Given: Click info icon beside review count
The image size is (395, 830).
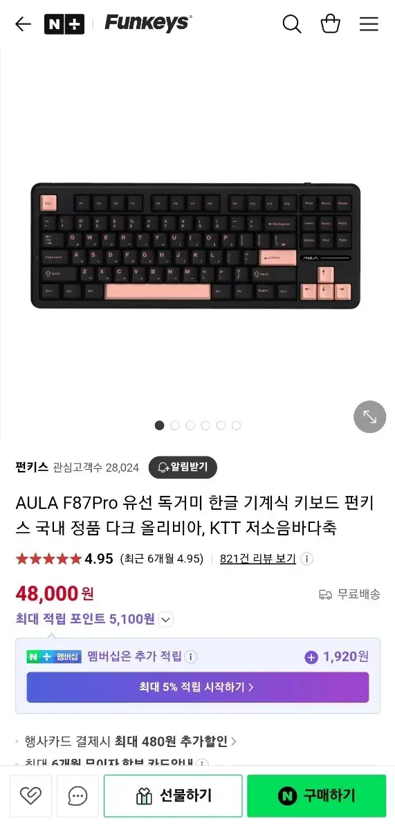Looking at the screenshot, I should (307, 559).
